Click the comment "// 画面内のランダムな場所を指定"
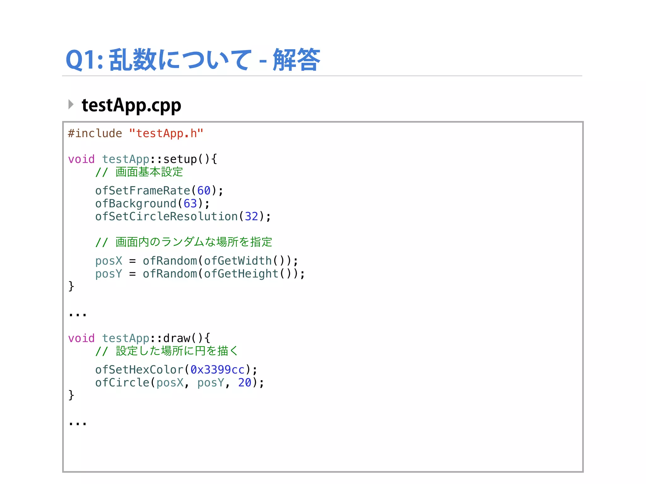 point(184,242)
